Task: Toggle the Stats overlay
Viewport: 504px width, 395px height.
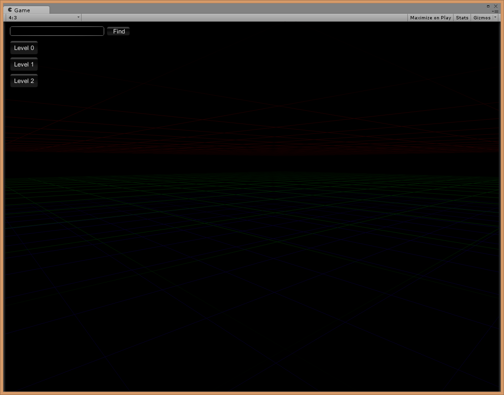Action: [x=462, y=17]
